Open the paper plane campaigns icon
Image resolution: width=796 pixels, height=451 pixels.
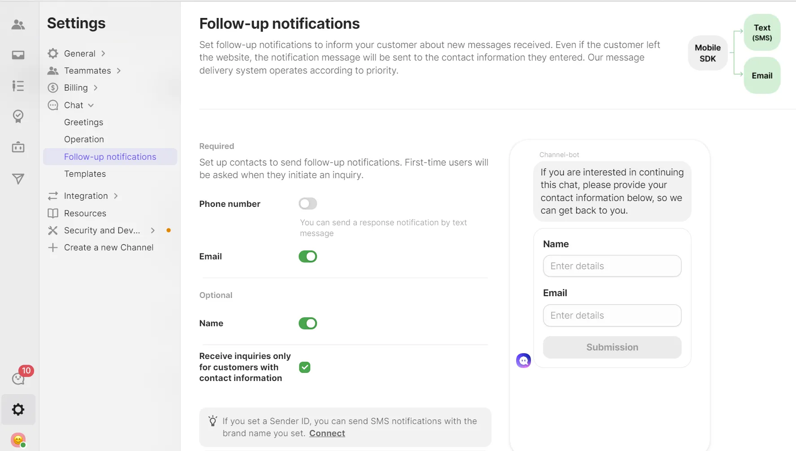pyautogui.click(x=18, y=179)
